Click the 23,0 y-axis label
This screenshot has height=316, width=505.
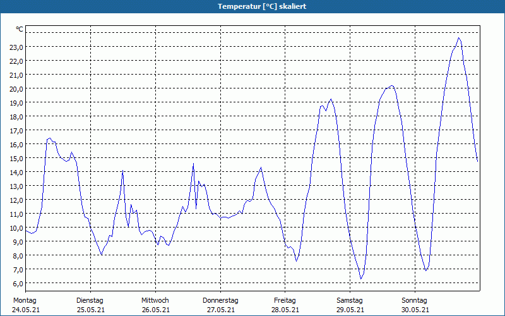tap(16, 47)
